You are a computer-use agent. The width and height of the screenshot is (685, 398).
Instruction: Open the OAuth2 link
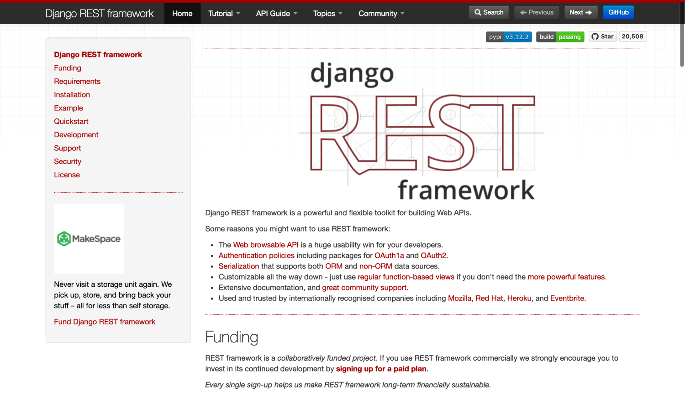coord(433,255)
